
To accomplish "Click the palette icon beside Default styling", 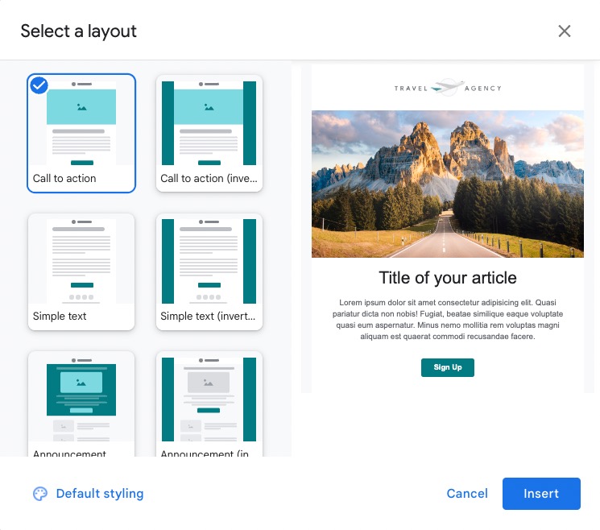I will click(40, 494).
